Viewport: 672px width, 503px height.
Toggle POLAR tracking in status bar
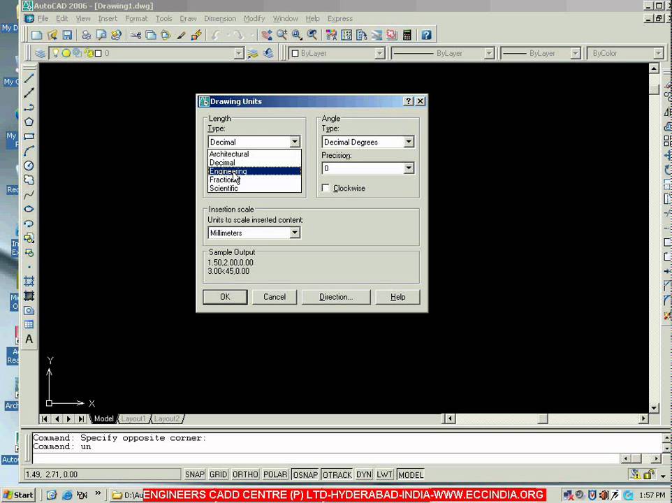pos(275,474)
